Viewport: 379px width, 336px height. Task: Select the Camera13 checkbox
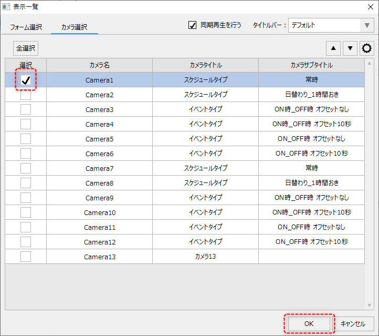click(25, 257)
